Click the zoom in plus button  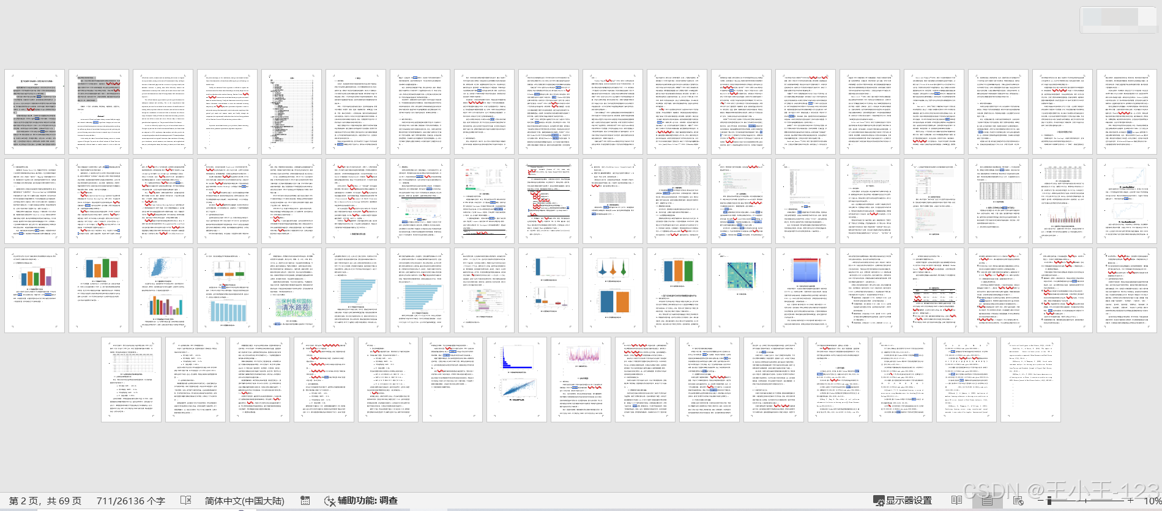[x=1130, y=500]
